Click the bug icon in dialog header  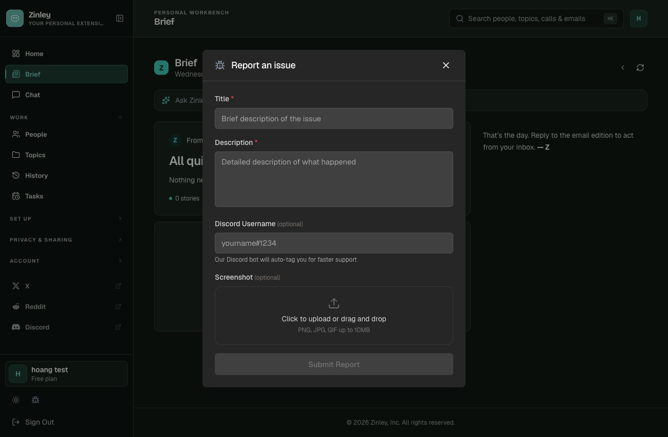(220, 65)
